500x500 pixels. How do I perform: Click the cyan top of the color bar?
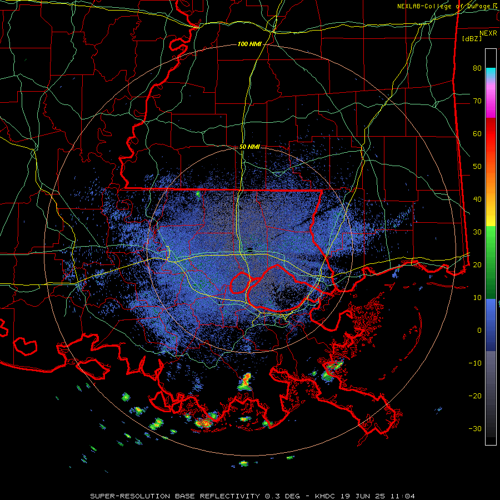[x=491, y=72]
